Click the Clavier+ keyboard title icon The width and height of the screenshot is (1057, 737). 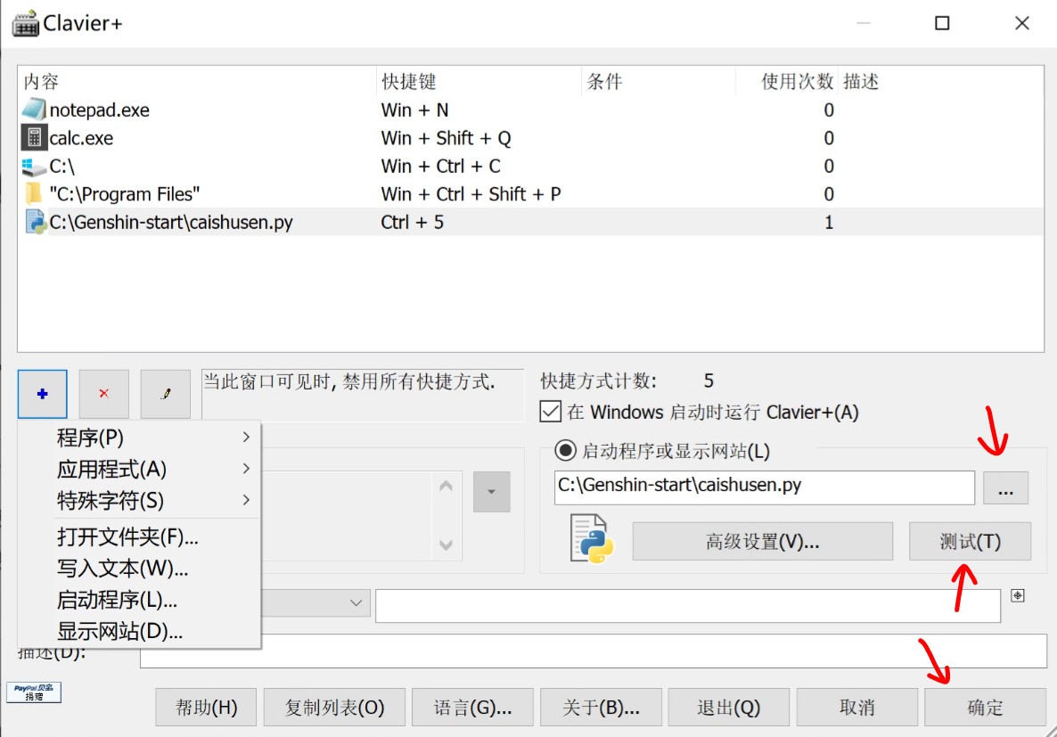click(26, 23)
